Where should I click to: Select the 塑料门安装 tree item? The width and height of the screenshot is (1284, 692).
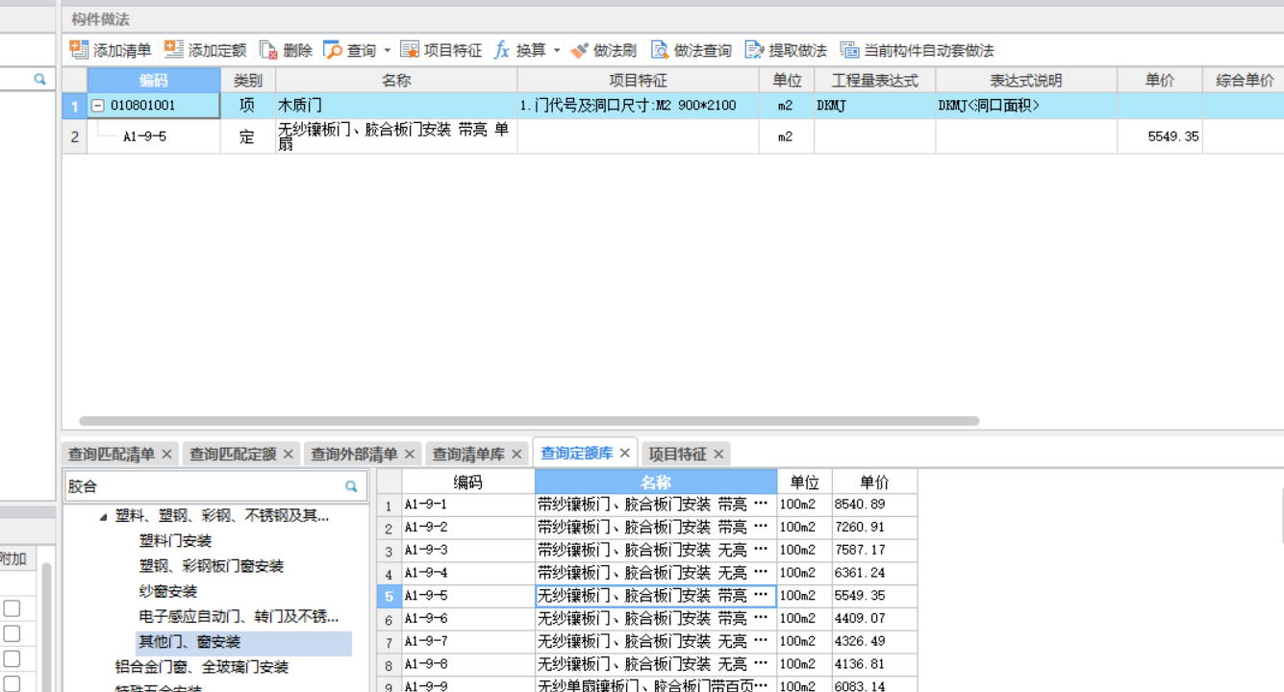(175, 541)
